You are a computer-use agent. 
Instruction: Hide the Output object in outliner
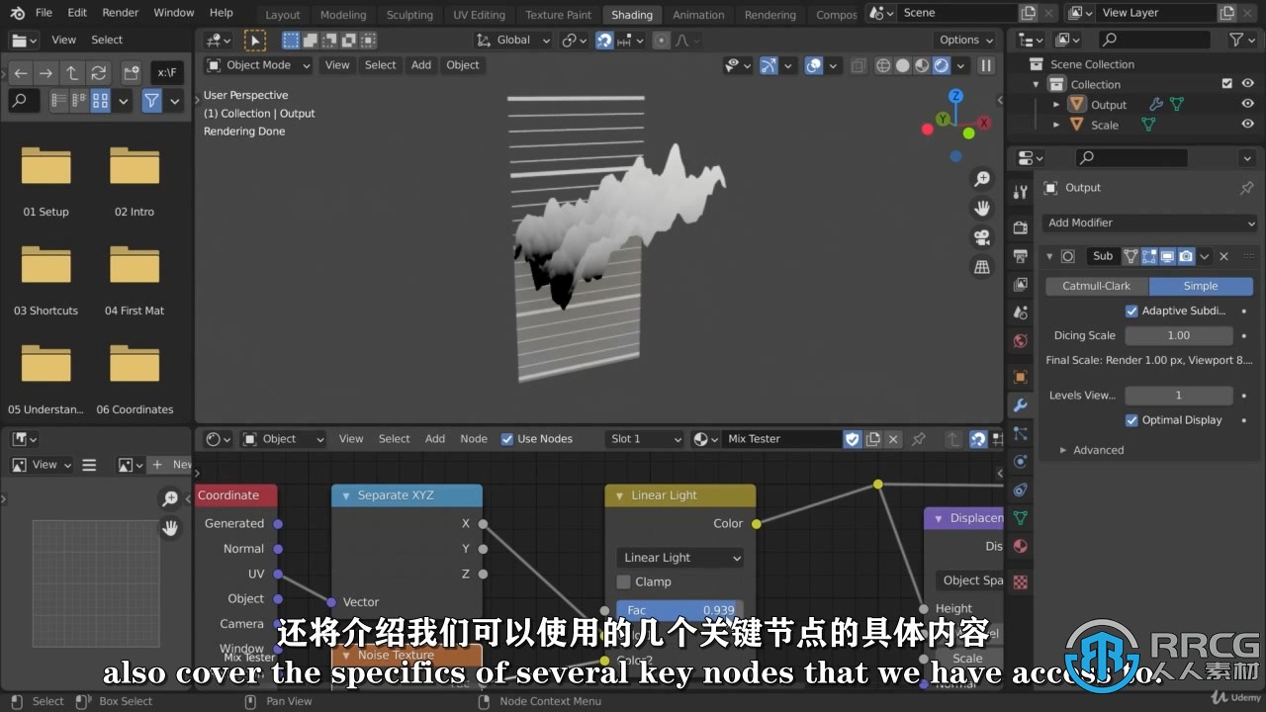click(x=1248, y=104)
